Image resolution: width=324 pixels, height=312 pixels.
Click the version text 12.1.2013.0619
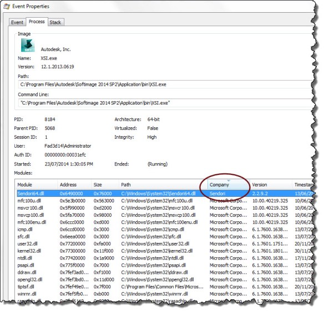pos(58,67)
